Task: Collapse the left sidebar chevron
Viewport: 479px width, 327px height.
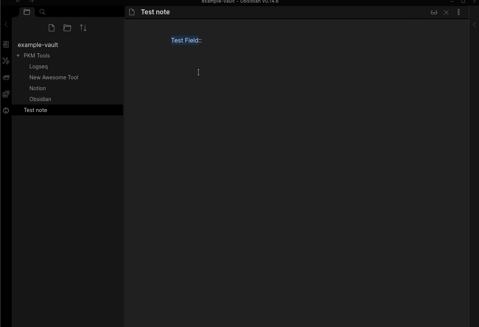Action: (x=6, y=24)
